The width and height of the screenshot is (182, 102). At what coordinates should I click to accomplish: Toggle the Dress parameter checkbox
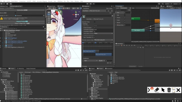(x=125, y=18)
